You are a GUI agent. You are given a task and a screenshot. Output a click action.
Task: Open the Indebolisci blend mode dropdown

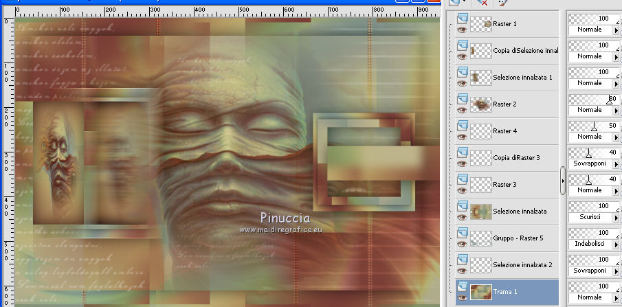point(616,245)
